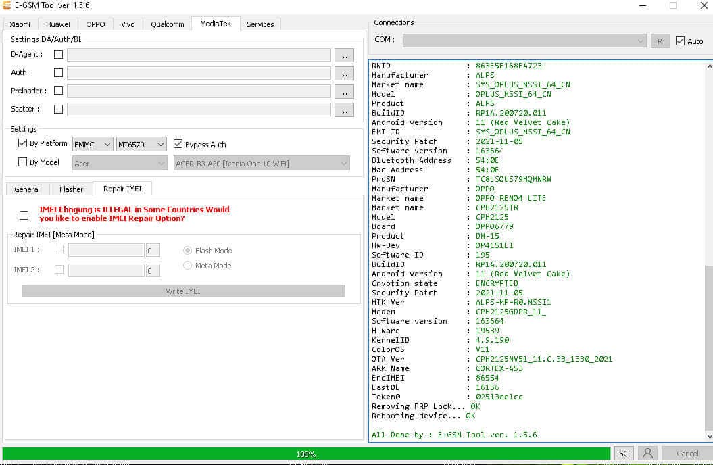Enable the Scatter checkbox
This screenshot has height=465, width=713.
(58, 109)
